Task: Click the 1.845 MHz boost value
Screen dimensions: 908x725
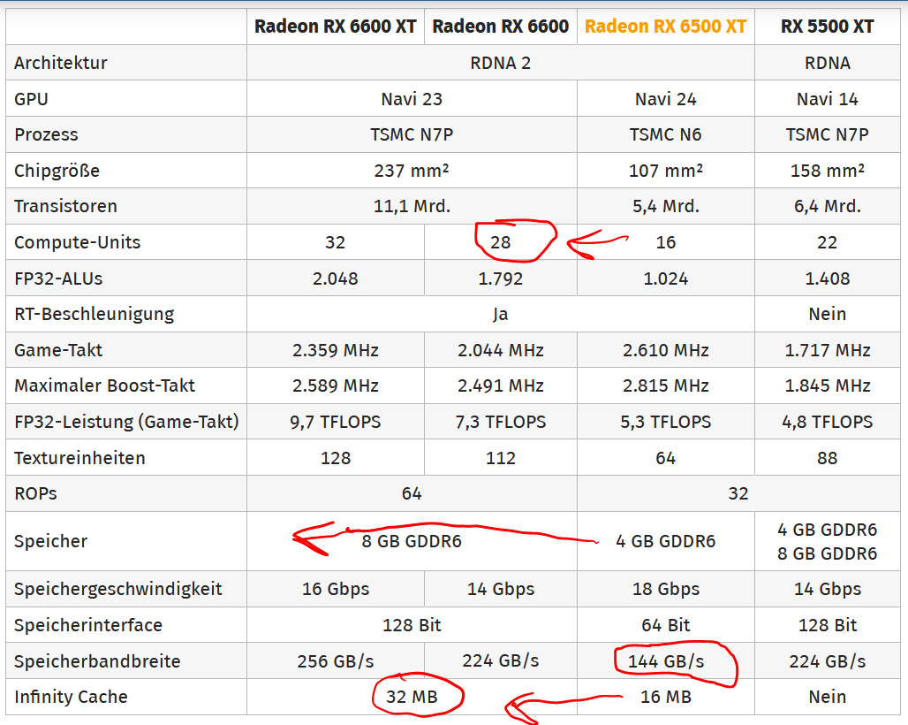Action: pos(827,386)
